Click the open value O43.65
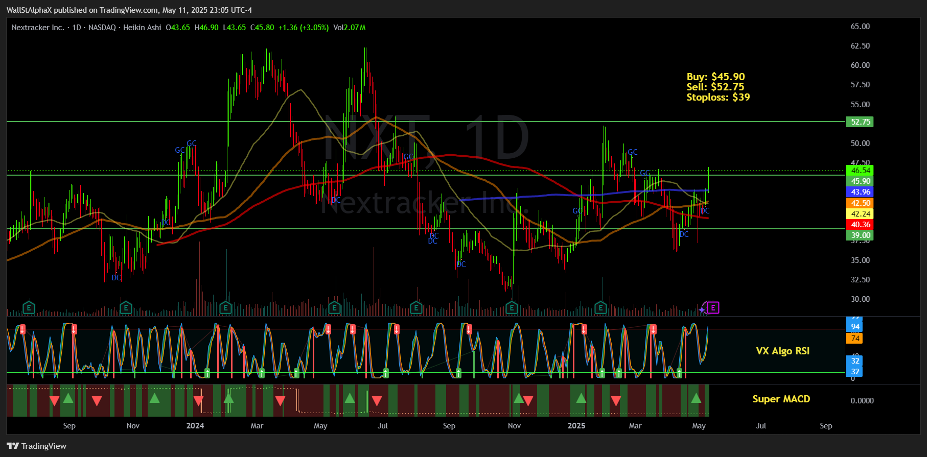The image size is (927, 457). (178, 28)
